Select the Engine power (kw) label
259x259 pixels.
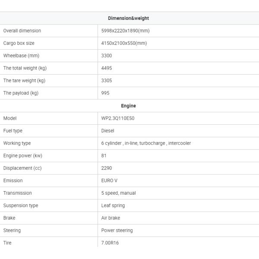22,156
